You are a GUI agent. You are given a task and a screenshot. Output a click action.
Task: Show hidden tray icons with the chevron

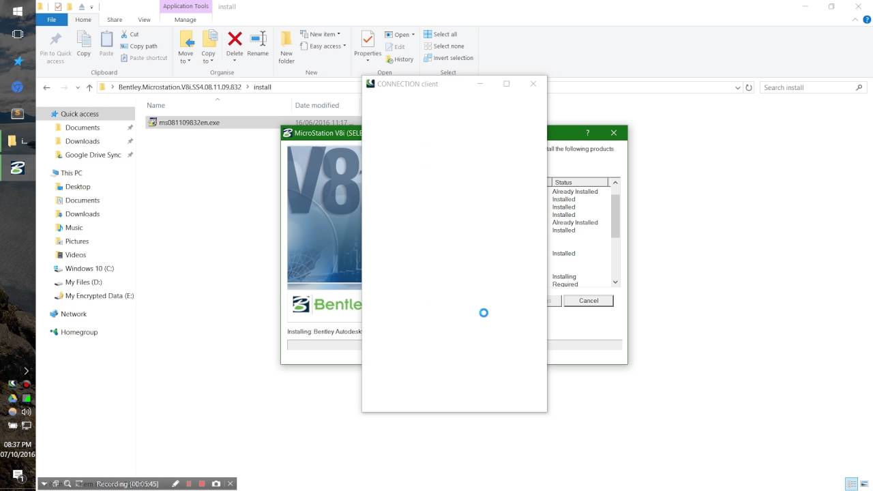(26, 371)
